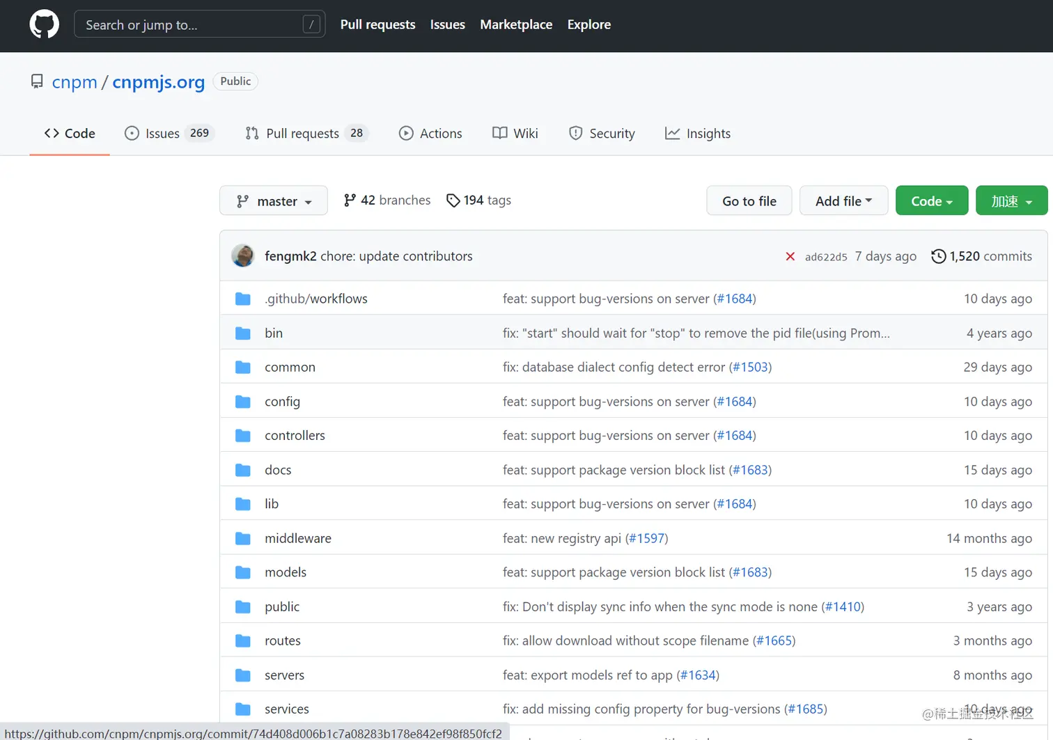Open the #1597 link on middleware row
Viewport: 1053px width, 740px height.
point(647,538)
